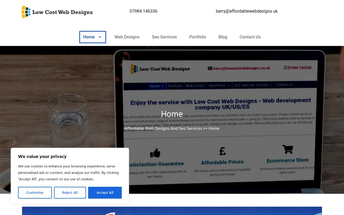344x215 pixels.
Task: Click the Low Cost Web Designs logo
Action: point(57,12)
